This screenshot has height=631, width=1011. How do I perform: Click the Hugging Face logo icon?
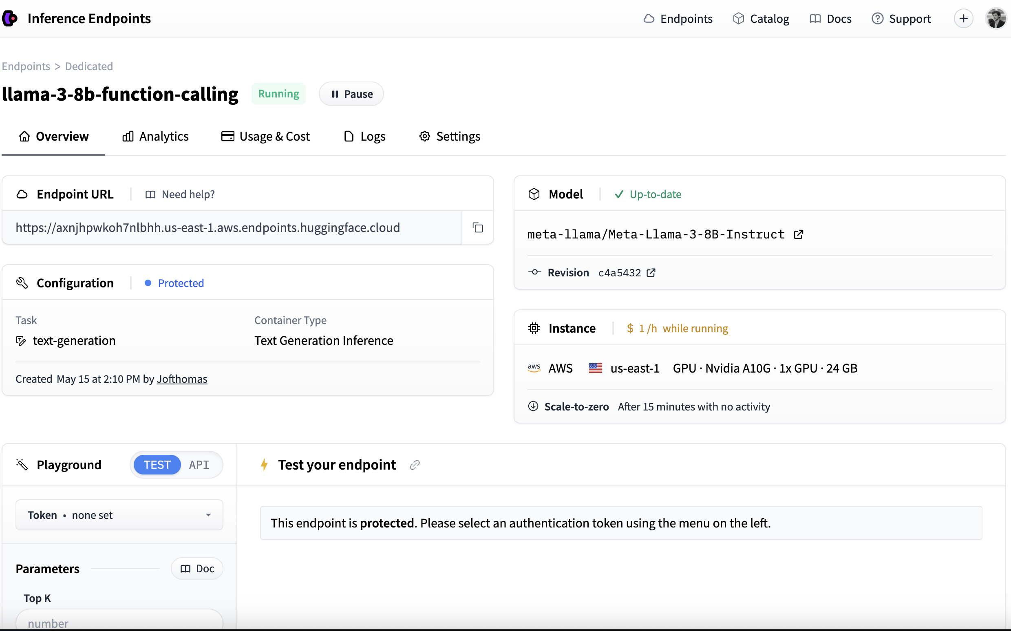point(10,19)
